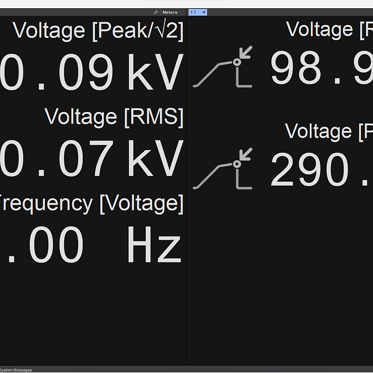Select the top right Voltage label
Image resolution: width=373 pixels, height=373 pixels.
329,29
